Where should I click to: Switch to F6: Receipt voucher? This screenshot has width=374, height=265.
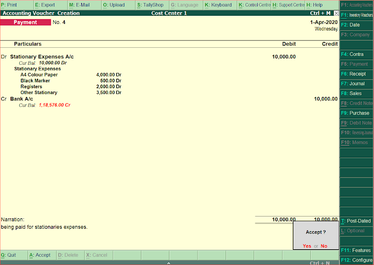[356, 74]
